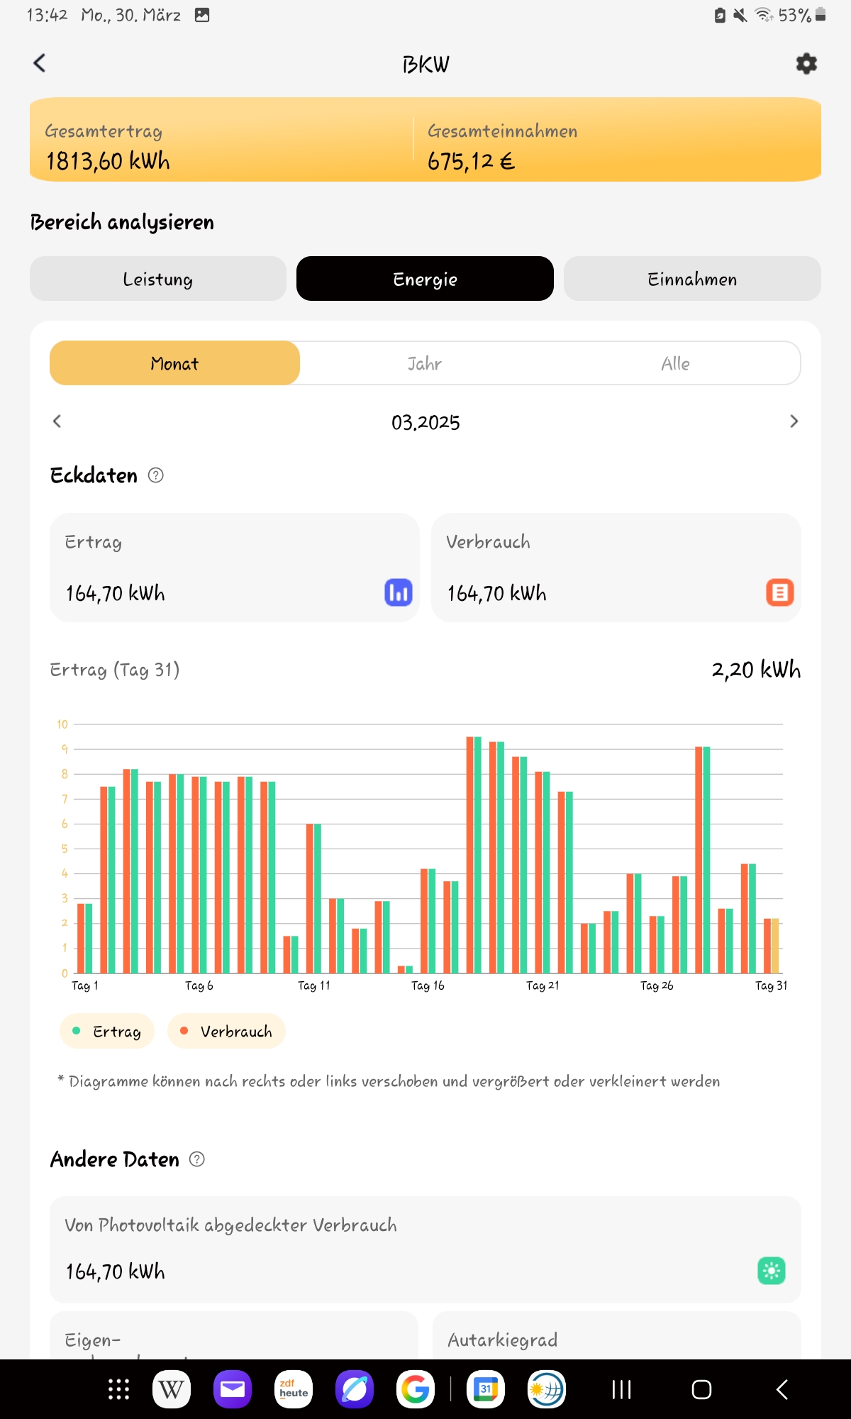Select the Monat period option

174,363
